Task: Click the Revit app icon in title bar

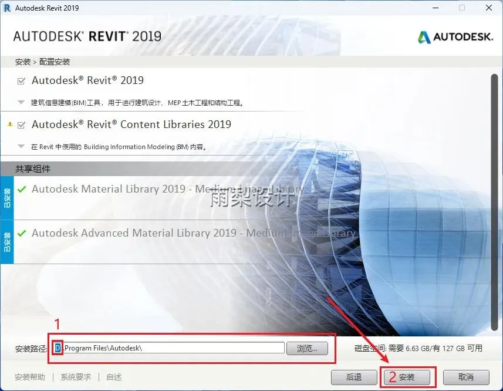Action: click(x=6, y=8)
